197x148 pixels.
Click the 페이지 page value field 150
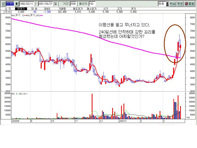(92, 4)
